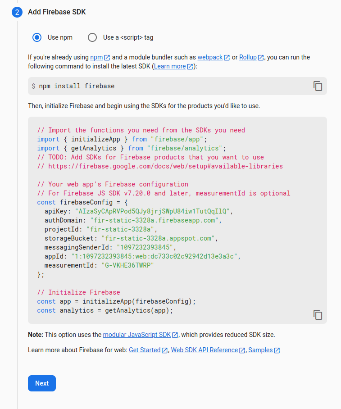Copy the Firebase config code snippet
Image resolution: width=341 pixels, height=409 pixels.
(x=318, y=315)
